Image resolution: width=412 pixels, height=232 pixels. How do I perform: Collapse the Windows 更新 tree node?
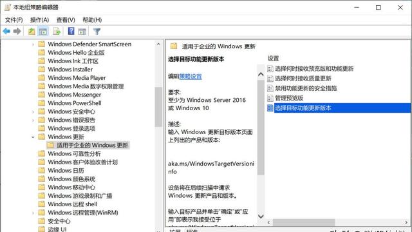click(x=33, y=137)
